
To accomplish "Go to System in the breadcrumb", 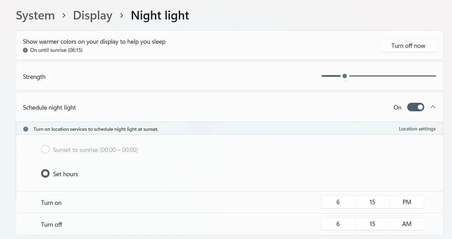I will point(35,15).
